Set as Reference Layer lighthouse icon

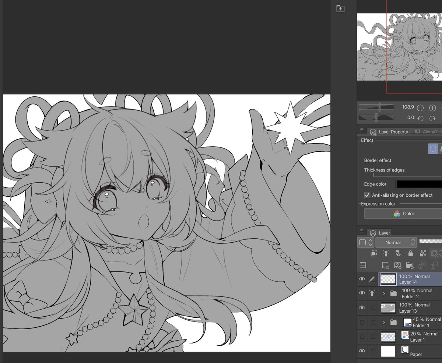click(386, 253)
